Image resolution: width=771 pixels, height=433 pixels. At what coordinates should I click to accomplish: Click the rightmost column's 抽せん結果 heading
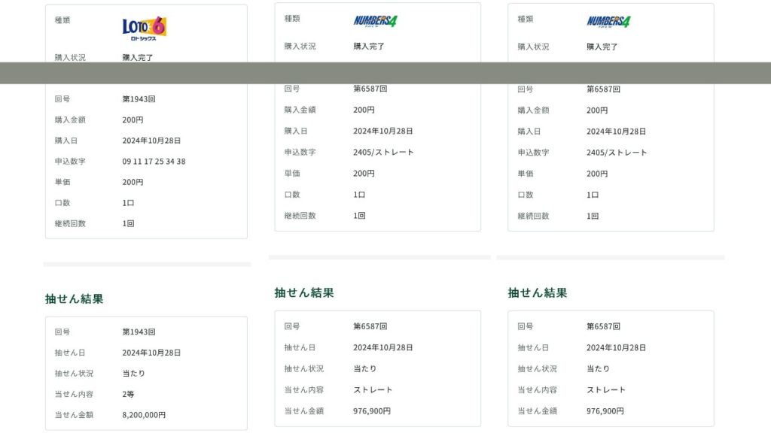538,292
